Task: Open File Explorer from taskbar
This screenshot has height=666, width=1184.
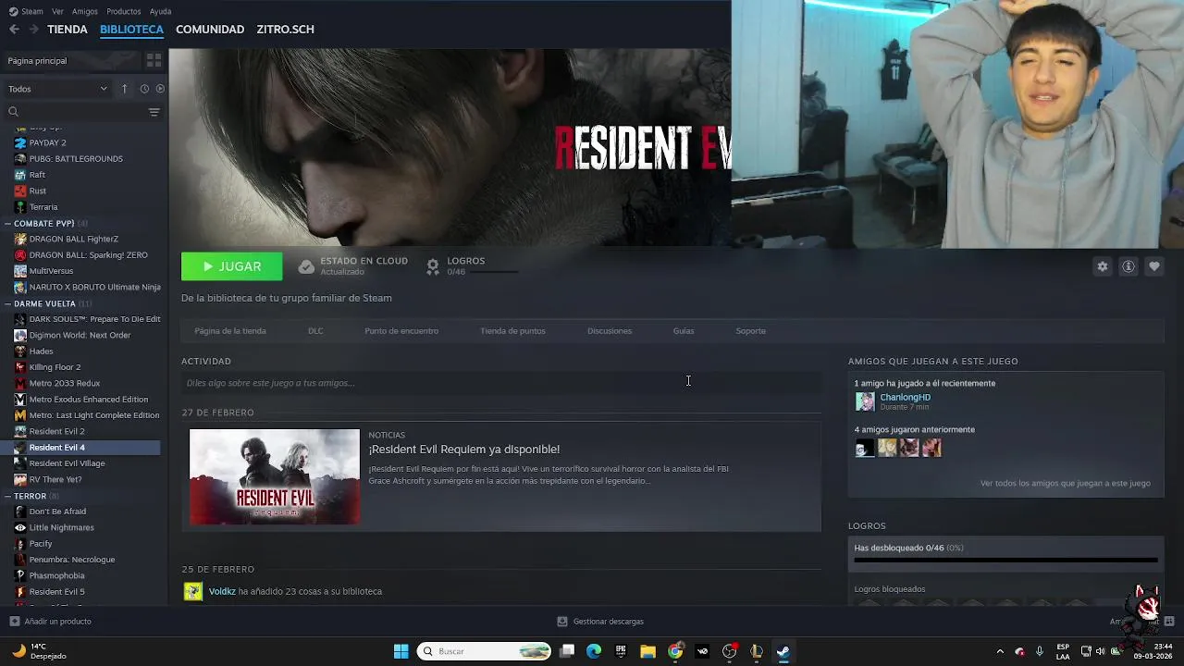Action: tap(647, 651)
